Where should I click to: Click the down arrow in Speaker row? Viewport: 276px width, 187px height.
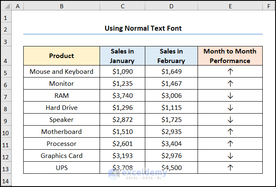(230, 119)
